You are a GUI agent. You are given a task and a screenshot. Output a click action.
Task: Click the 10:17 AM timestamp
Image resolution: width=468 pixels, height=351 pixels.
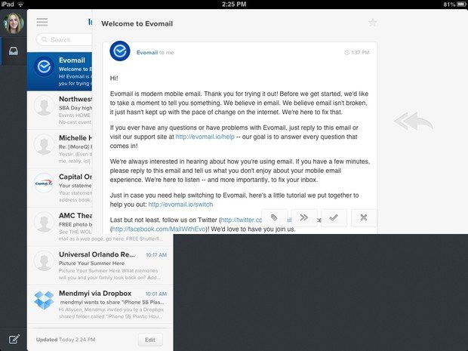click(x=156, y=255)
